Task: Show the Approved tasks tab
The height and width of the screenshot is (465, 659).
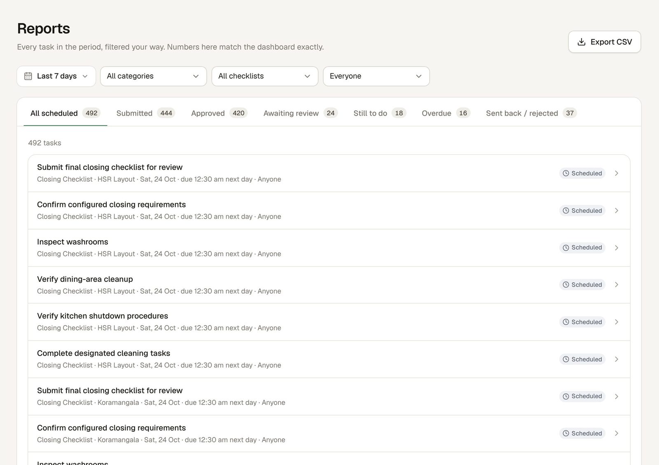Action: (x=219, y=113)
